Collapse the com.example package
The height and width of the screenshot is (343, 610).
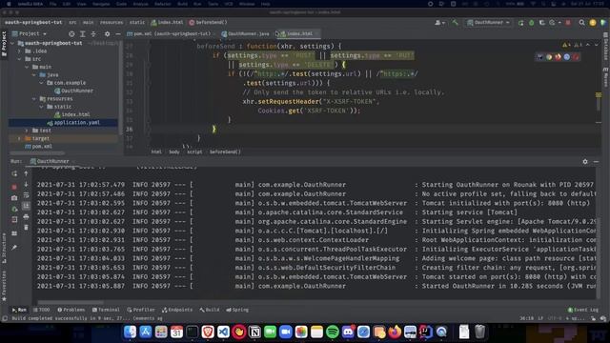tap(41, 83)
